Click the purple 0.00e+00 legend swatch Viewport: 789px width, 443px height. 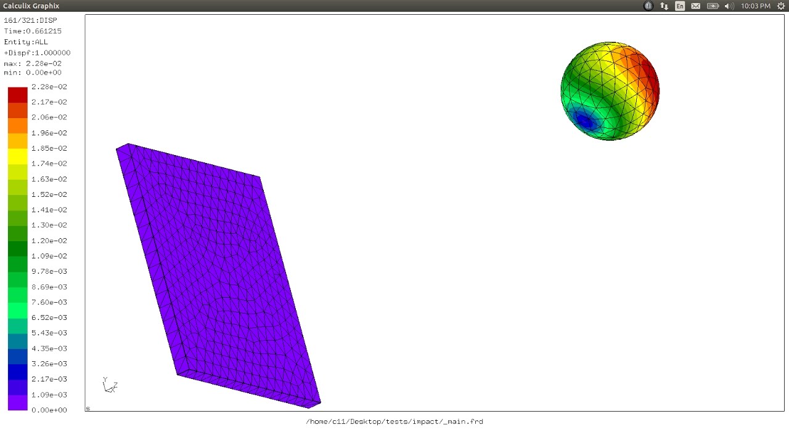coord(17,402)
